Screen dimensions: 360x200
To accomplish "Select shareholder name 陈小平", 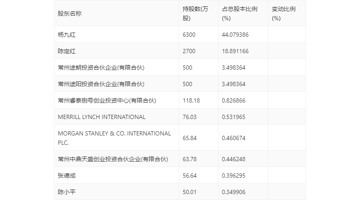I will [66, 192].
